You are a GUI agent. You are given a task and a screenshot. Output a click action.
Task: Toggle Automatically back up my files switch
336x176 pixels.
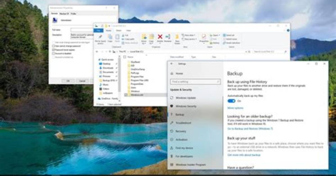231,101
